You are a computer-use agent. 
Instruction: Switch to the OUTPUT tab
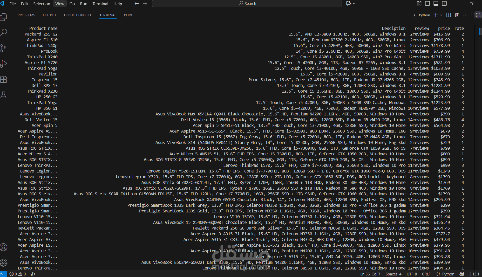point(50,15)
